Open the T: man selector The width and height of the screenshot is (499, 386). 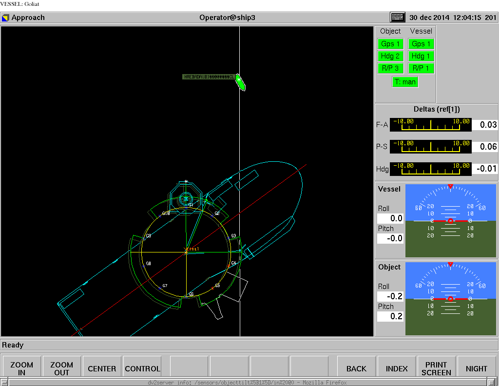click(405, 81)
